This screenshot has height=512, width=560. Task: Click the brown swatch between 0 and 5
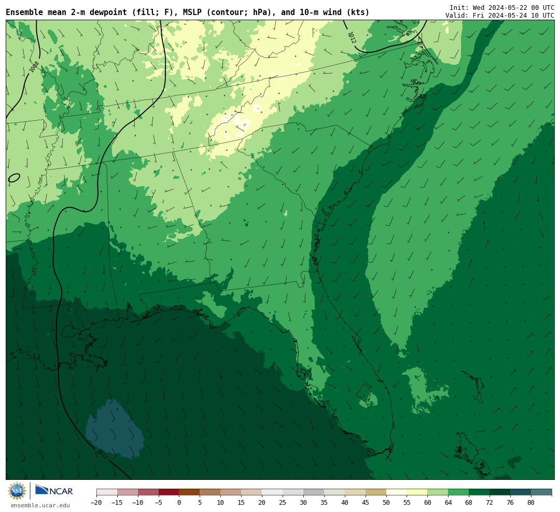(x=189, y=492)
